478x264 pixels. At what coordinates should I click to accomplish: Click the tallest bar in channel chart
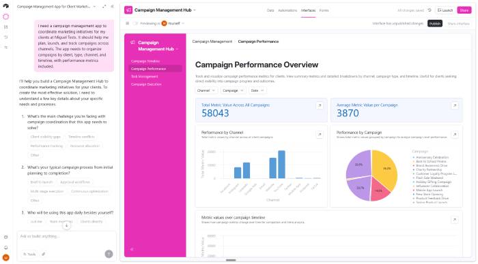[281, 165]
